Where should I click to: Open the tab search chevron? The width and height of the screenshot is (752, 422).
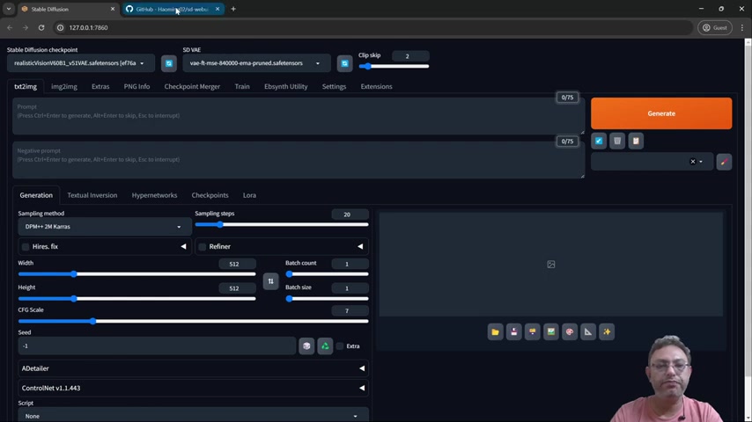coord(9,9)
